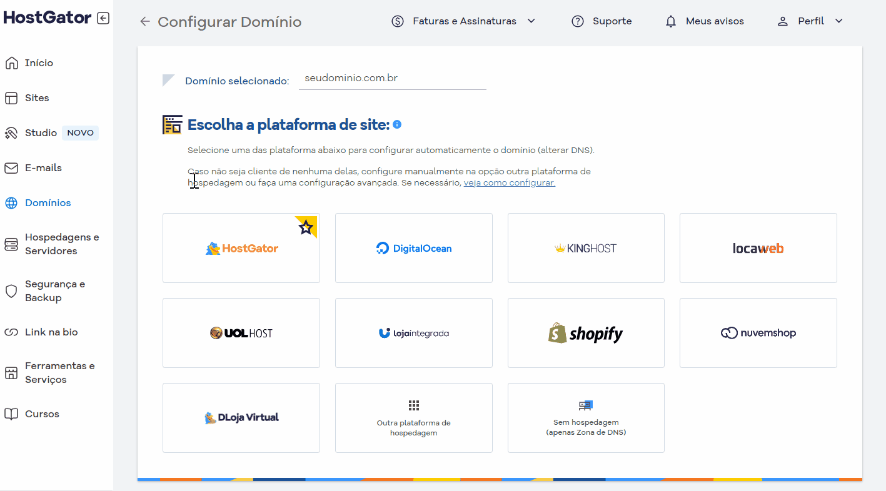Select the DLoja Virtual platform card
This screenshot has width=886, height=491.
[x=241, y=418]
